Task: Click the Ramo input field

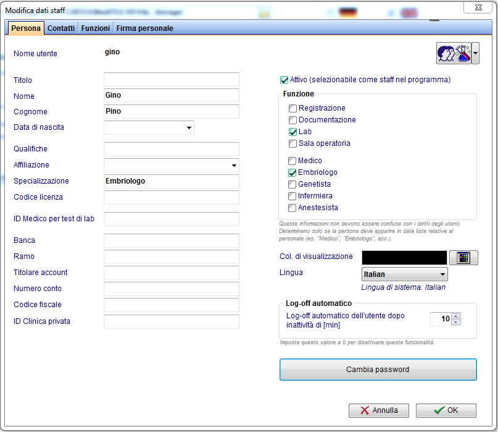Action: click(x=172, y=256)
